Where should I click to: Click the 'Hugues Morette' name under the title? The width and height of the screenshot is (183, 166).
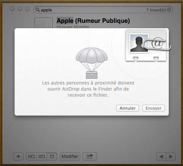coord(73,27)
